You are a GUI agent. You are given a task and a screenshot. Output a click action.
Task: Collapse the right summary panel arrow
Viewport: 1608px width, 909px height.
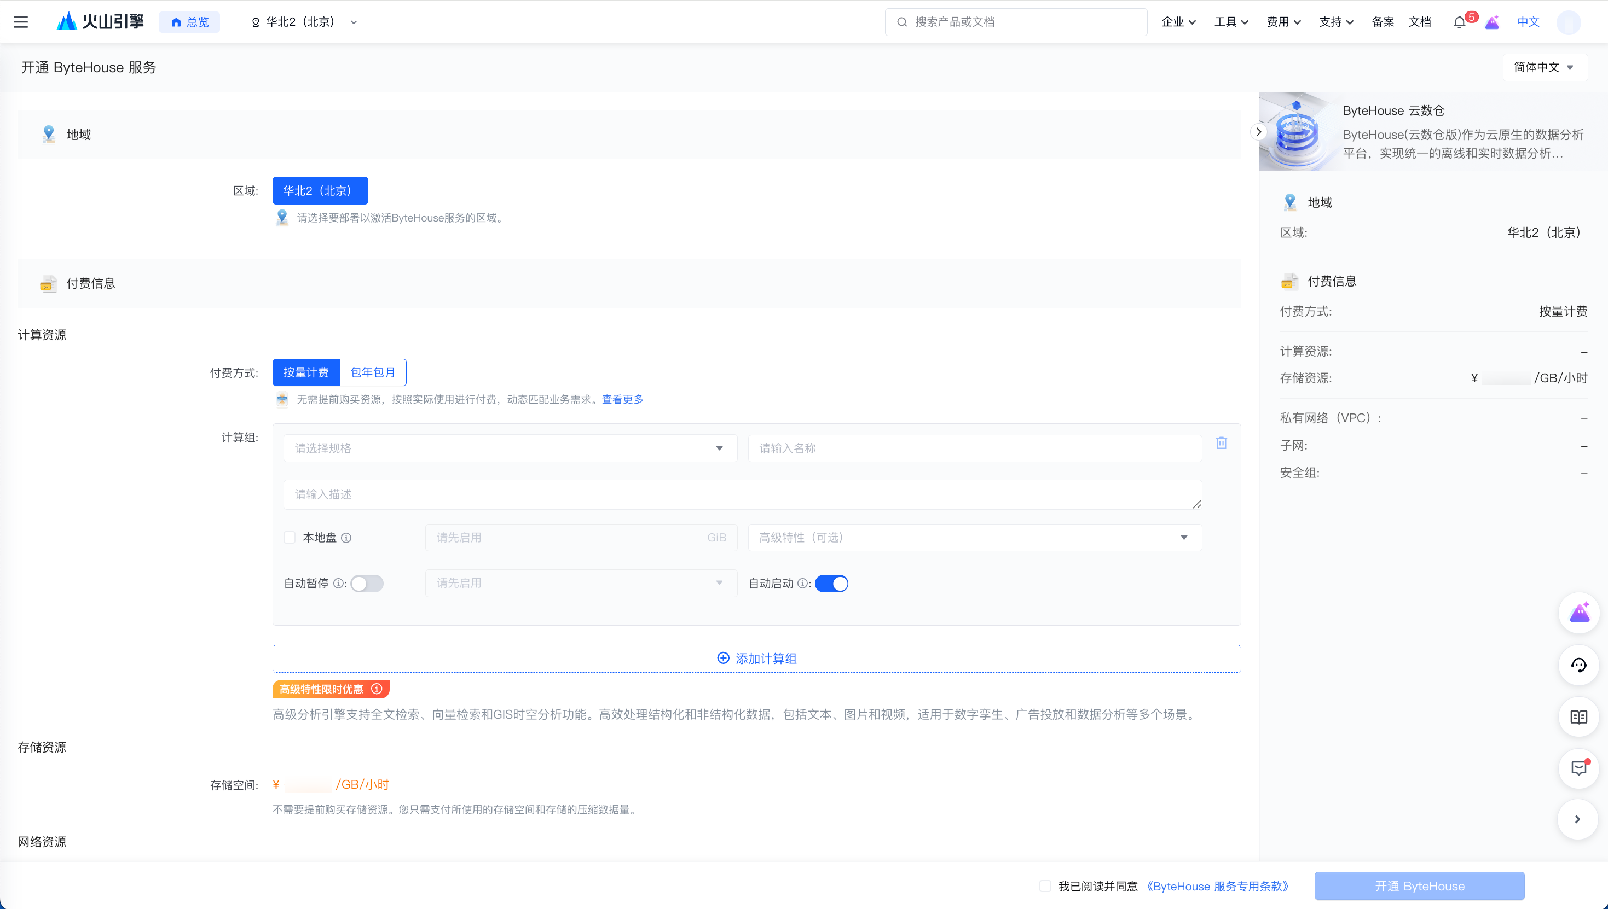1258,132
